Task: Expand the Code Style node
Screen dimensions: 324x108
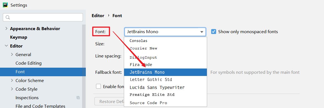Action: [12, 89]
